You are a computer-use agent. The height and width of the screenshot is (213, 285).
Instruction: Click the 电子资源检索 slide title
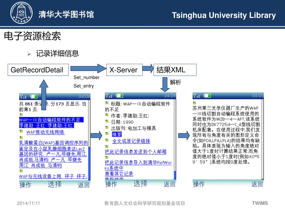pos(32,36)
